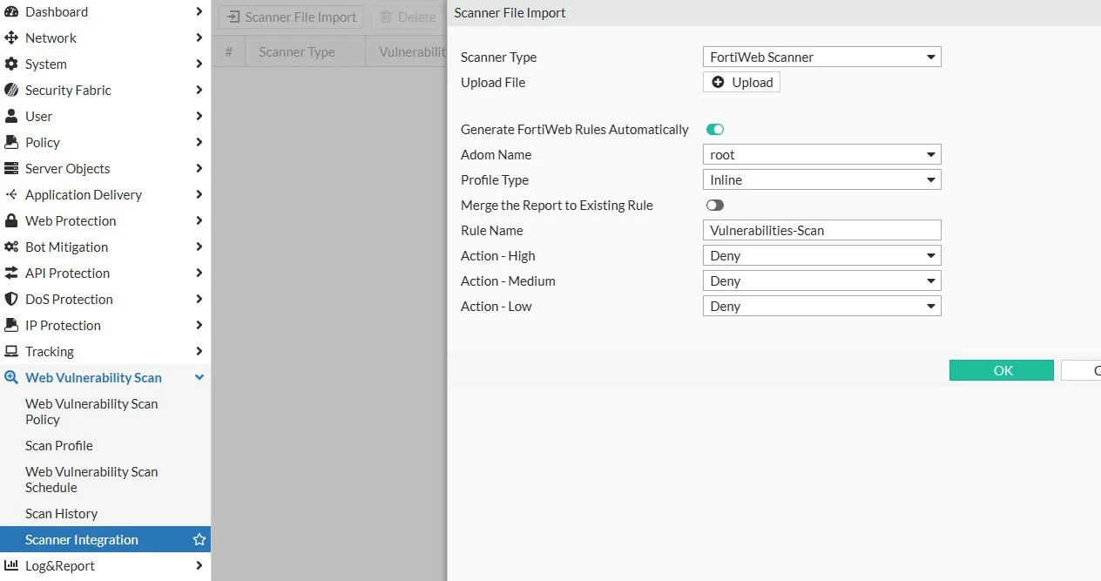Viewport: 1101px width, 581px height.
Task: Open the Scan Profile page
Action: pos(59,446)
